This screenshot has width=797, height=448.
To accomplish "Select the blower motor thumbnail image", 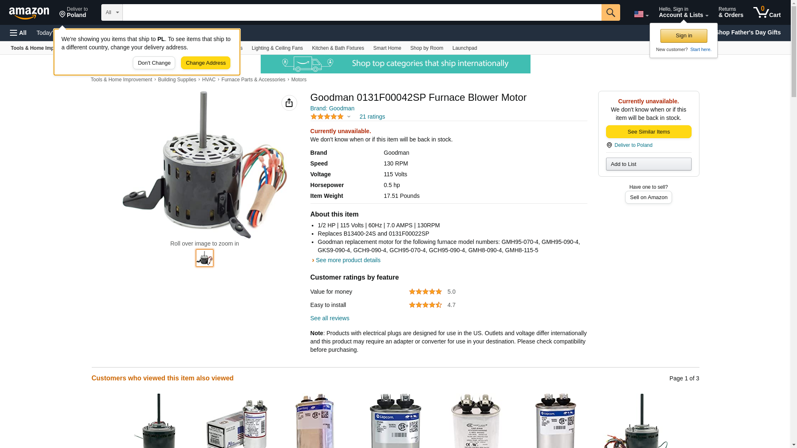I will tap(205, 258).
